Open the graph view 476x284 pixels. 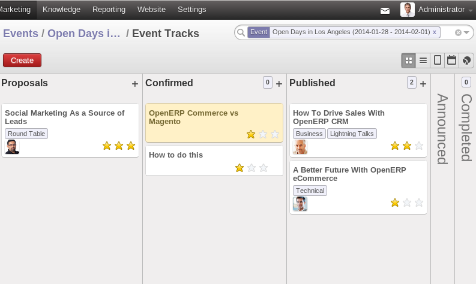pyautogui.click(x=466, y=60)
